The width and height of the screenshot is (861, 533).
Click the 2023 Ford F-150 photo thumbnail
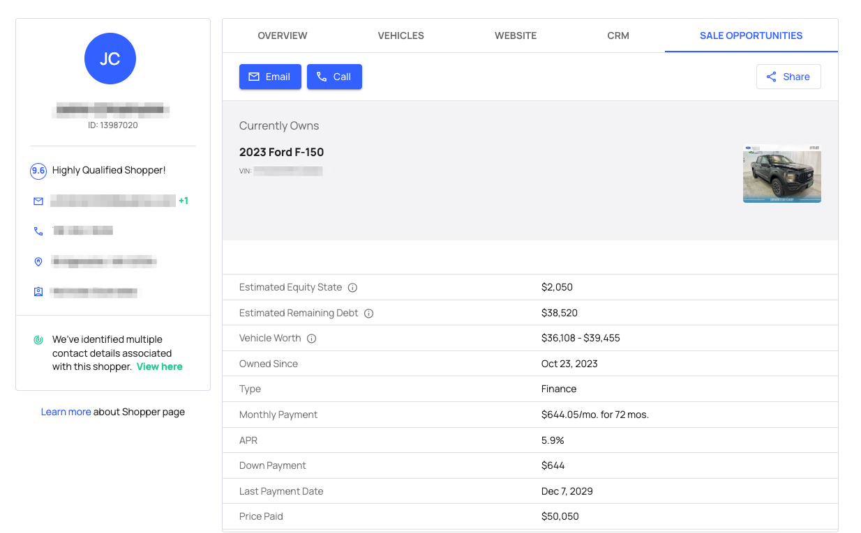pyautogui.click(x=781, y=173)
